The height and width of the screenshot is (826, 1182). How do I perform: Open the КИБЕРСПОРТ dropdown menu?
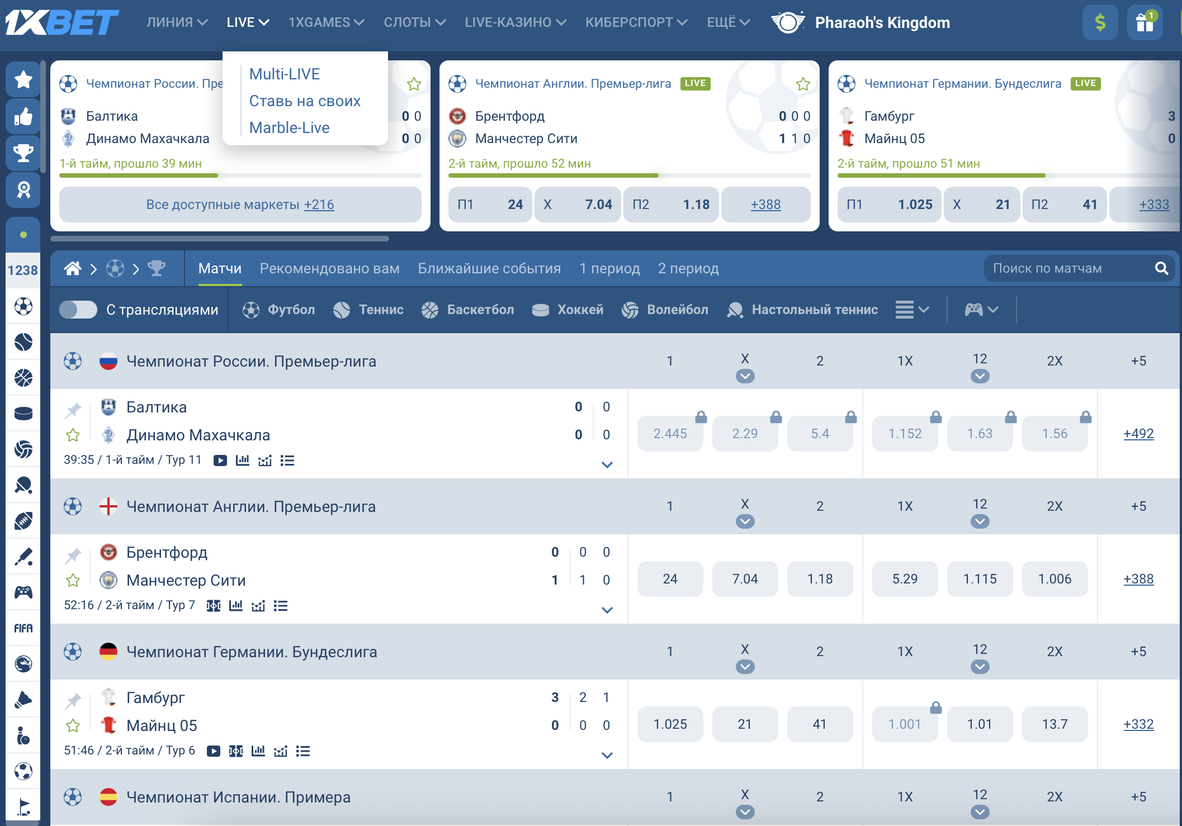pos(636,22)
